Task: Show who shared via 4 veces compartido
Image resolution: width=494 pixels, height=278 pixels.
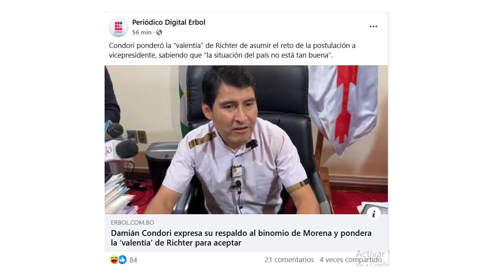Action: (x=351, y=260)
